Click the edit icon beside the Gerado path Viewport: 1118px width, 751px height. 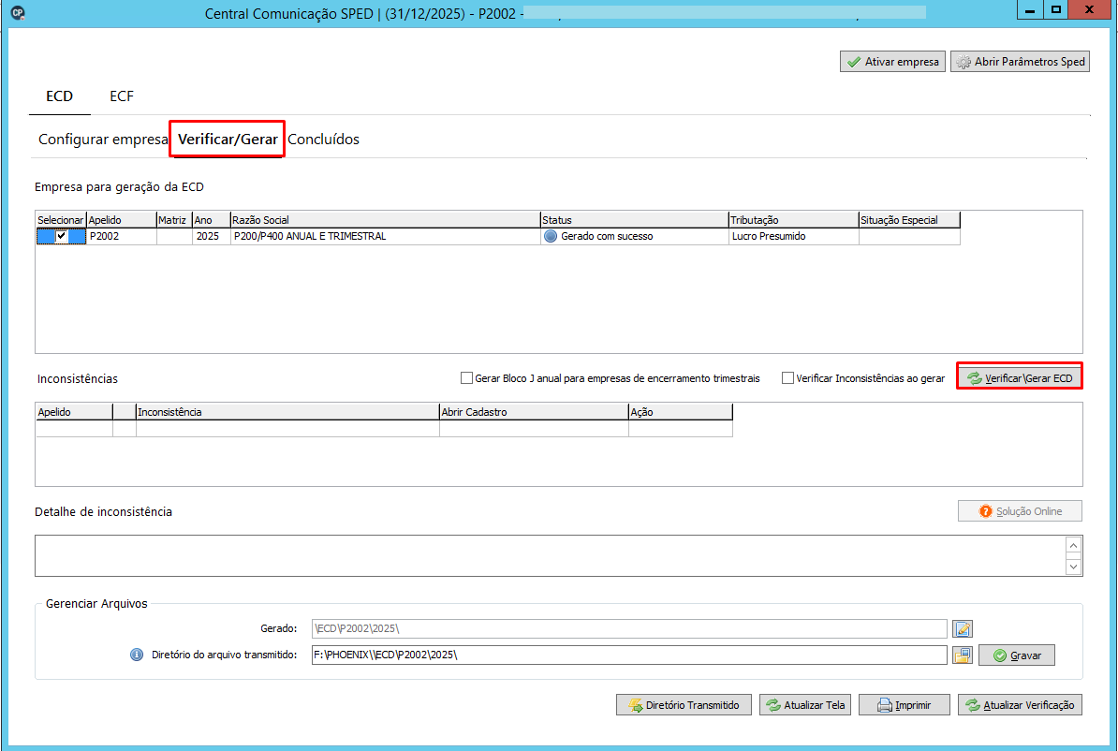tap(962, 628)
